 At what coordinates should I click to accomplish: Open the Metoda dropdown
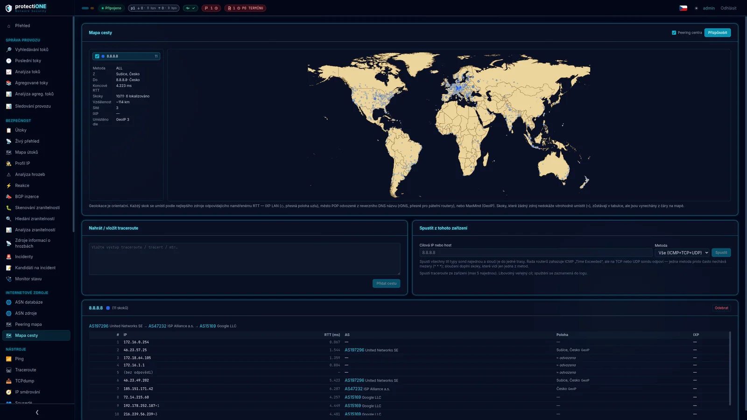682,252
